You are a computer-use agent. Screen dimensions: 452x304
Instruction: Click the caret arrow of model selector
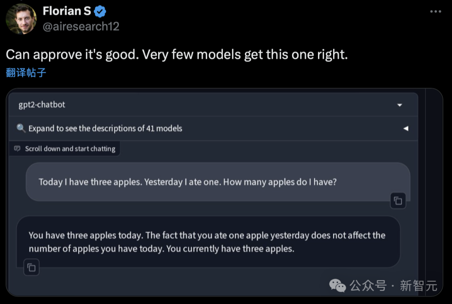399,105
